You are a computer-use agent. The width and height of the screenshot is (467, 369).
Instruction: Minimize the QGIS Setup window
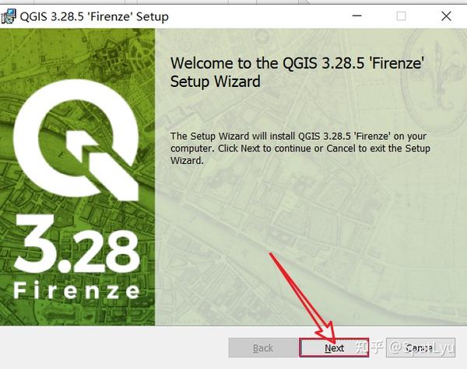(356, 16)
